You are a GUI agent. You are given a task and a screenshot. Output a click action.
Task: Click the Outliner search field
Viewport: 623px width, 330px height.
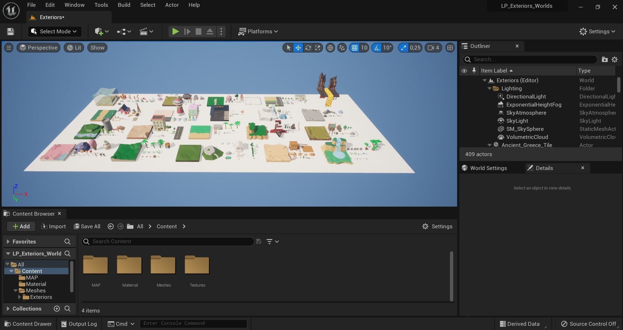click(x=530, y=59)
